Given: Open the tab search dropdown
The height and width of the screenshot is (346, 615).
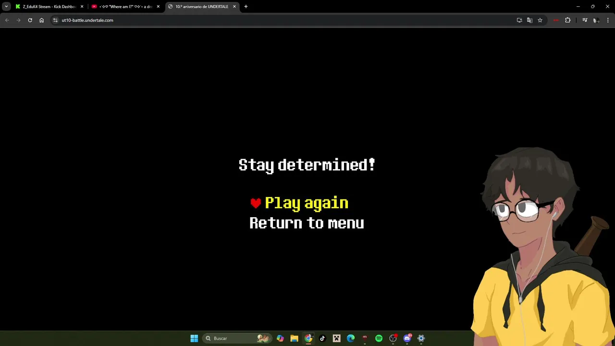Looking at the screenshot, I should pyautogui.click(x=6, y=7).
